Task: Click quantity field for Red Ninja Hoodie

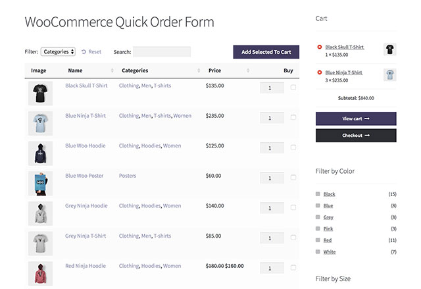Action: click(x=272, y=269)
